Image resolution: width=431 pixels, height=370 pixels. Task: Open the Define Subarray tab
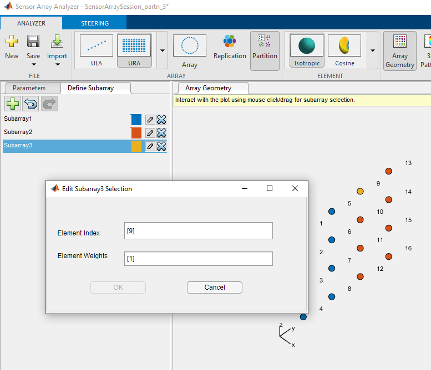pyautogui.click(x=90, y=88)
